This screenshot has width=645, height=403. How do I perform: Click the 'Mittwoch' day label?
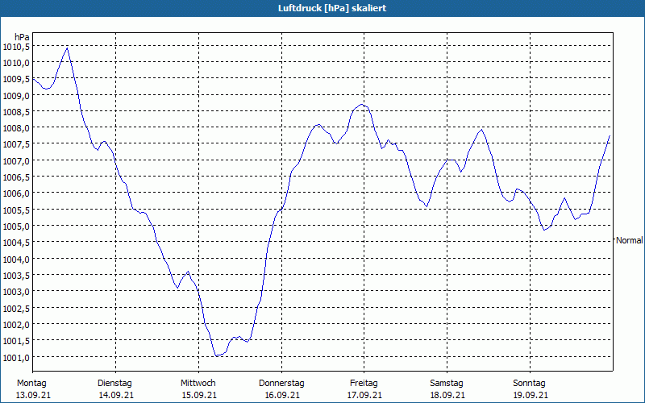[x=198, y=384]
